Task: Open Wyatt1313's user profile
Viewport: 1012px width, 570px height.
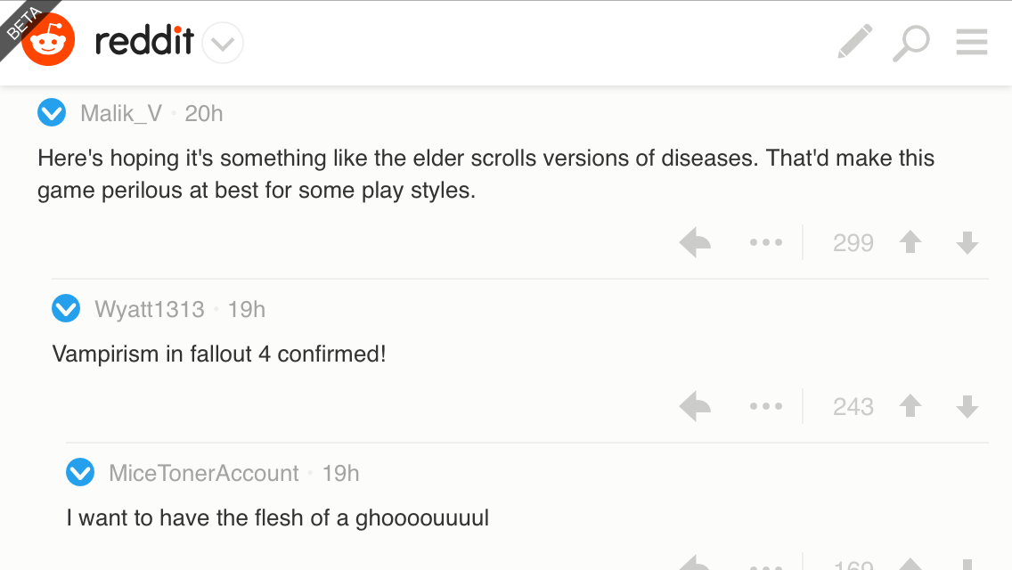Action: [150, 309]
